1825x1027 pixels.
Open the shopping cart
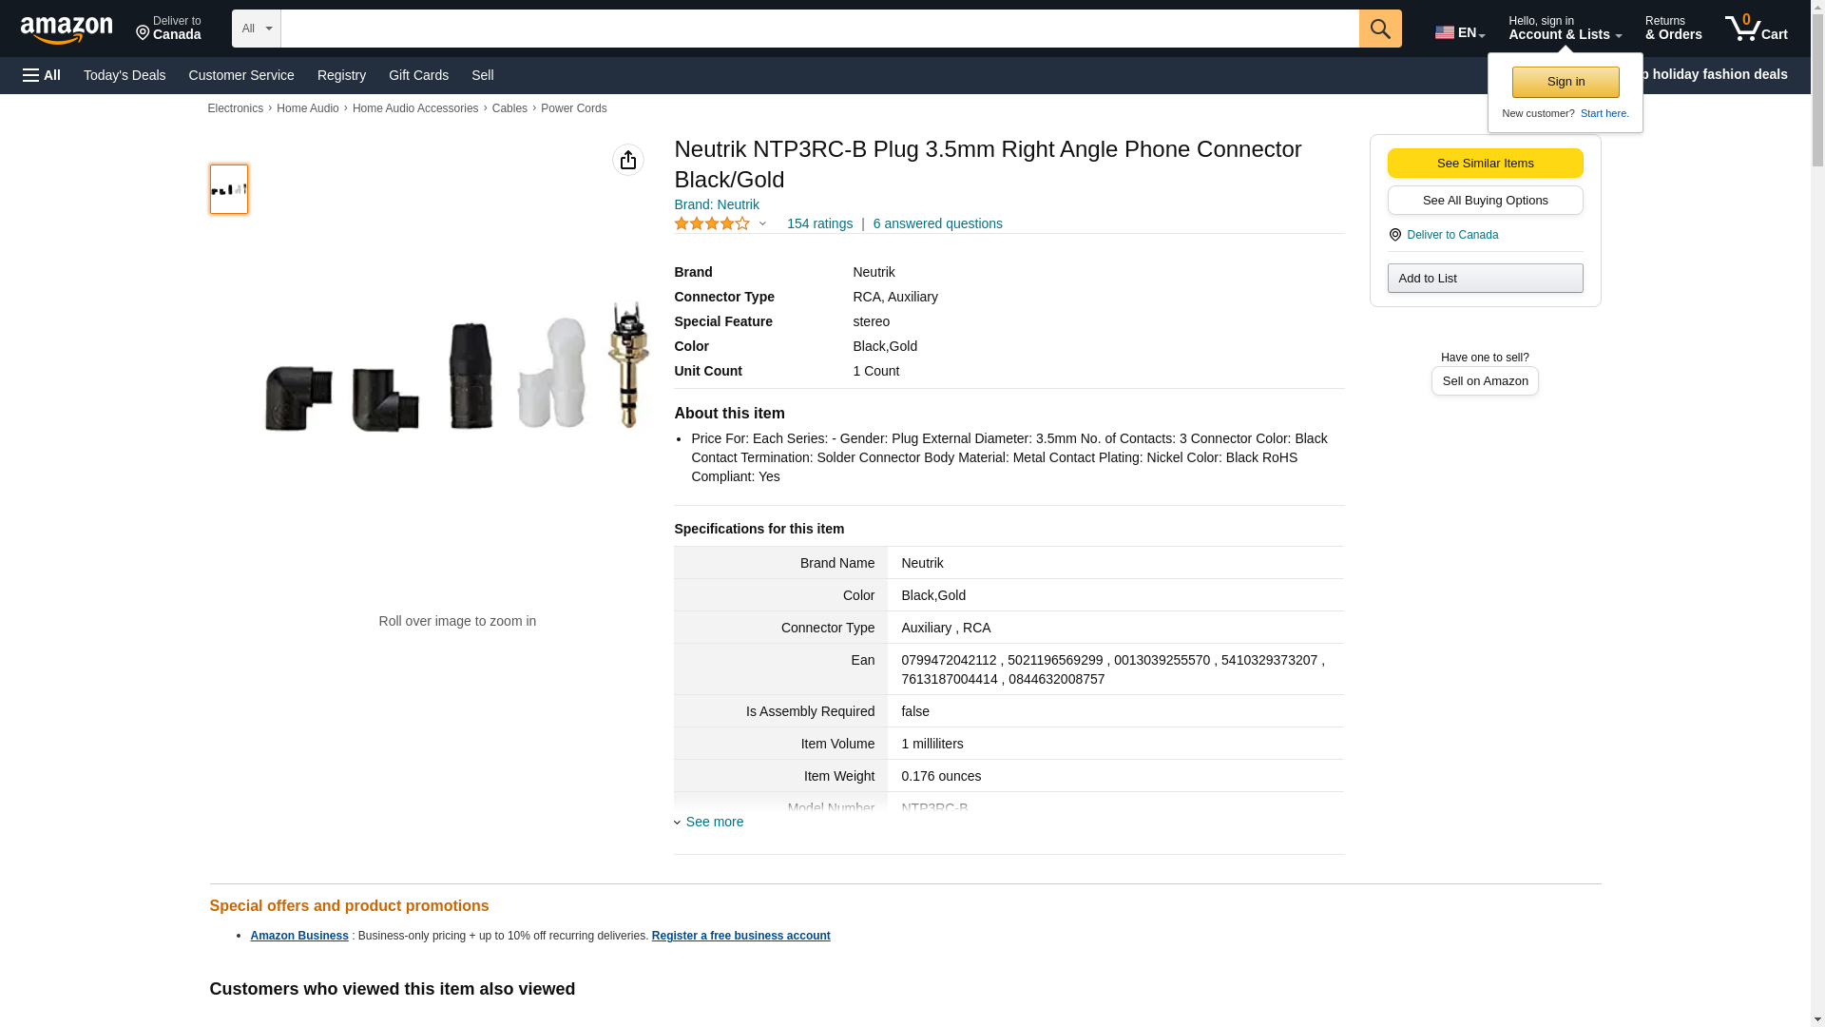pos(1756,29)
